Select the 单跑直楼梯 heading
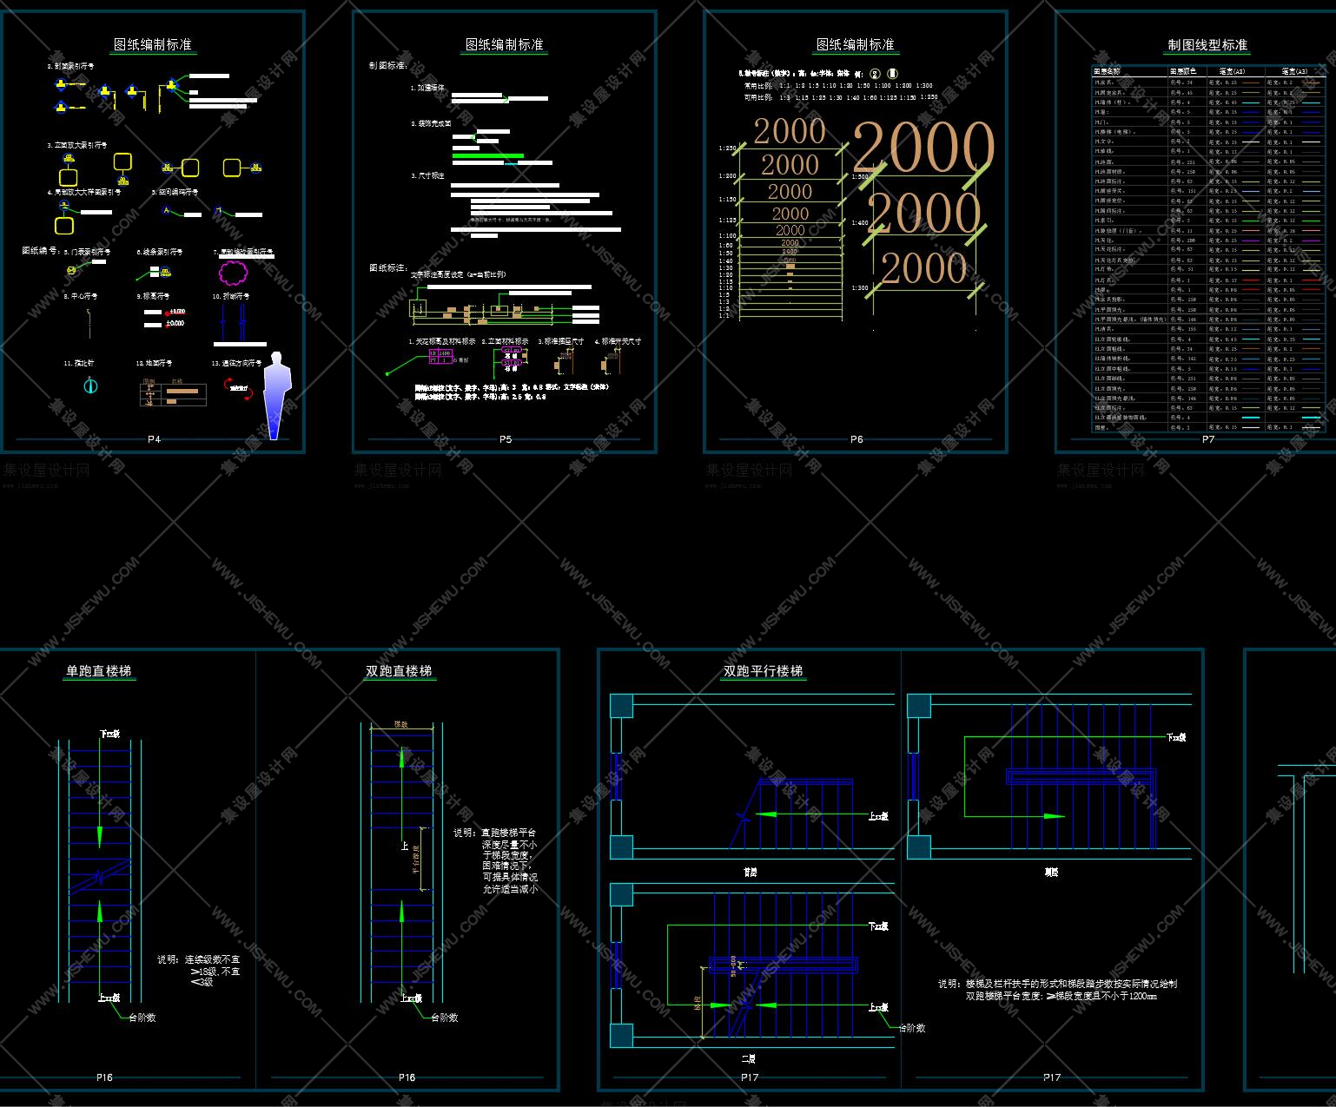Image resolution: width=1336 pixels, height=1107 pixels. (x=99, y=671)
